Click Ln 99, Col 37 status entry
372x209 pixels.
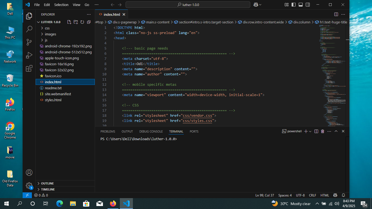265,195
